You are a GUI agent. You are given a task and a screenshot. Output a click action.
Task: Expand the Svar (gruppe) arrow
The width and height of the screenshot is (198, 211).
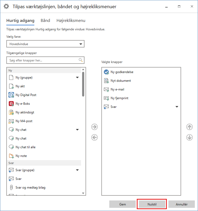tap(77, 170)
